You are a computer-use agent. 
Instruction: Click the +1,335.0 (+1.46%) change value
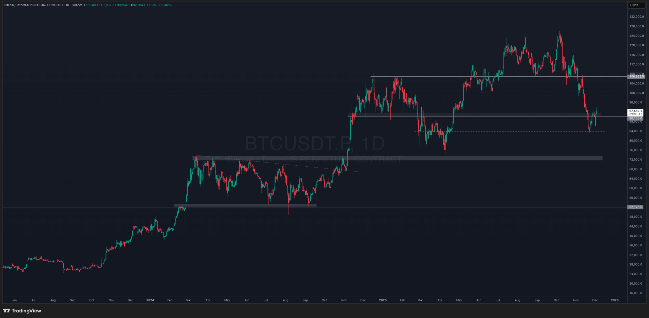click(159, 5)
